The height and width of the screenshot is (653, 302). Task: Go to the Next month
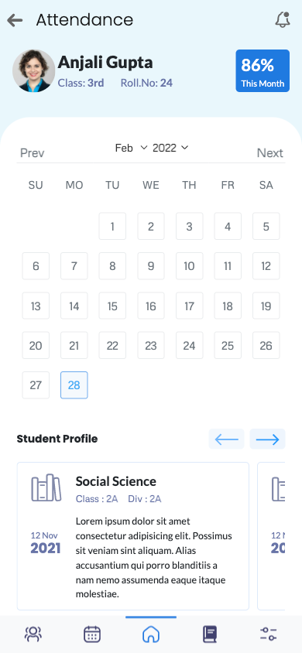coord(270,153)
